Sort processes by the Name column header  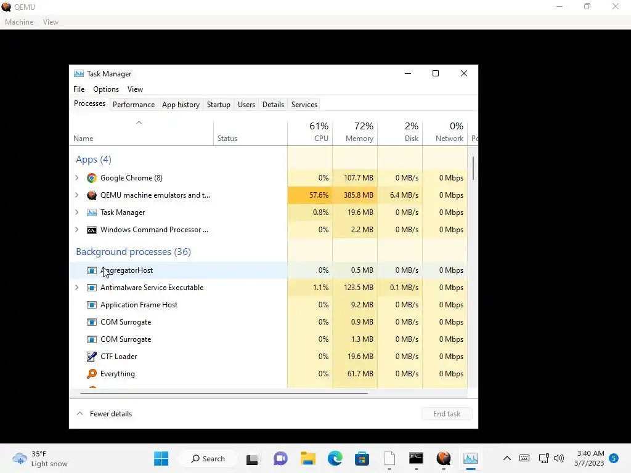[141, 132]
